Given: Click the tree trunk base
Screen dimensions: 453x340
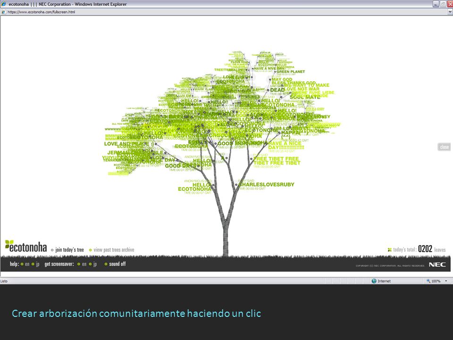Looking at the screenshot, I should (226, 243).
